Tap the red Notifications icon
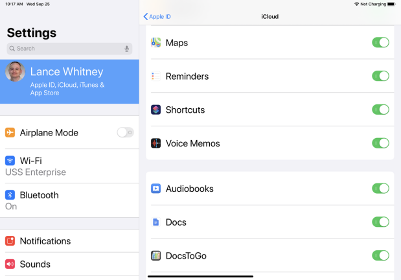This screenshot has height=280, width=401. [10, 241]
